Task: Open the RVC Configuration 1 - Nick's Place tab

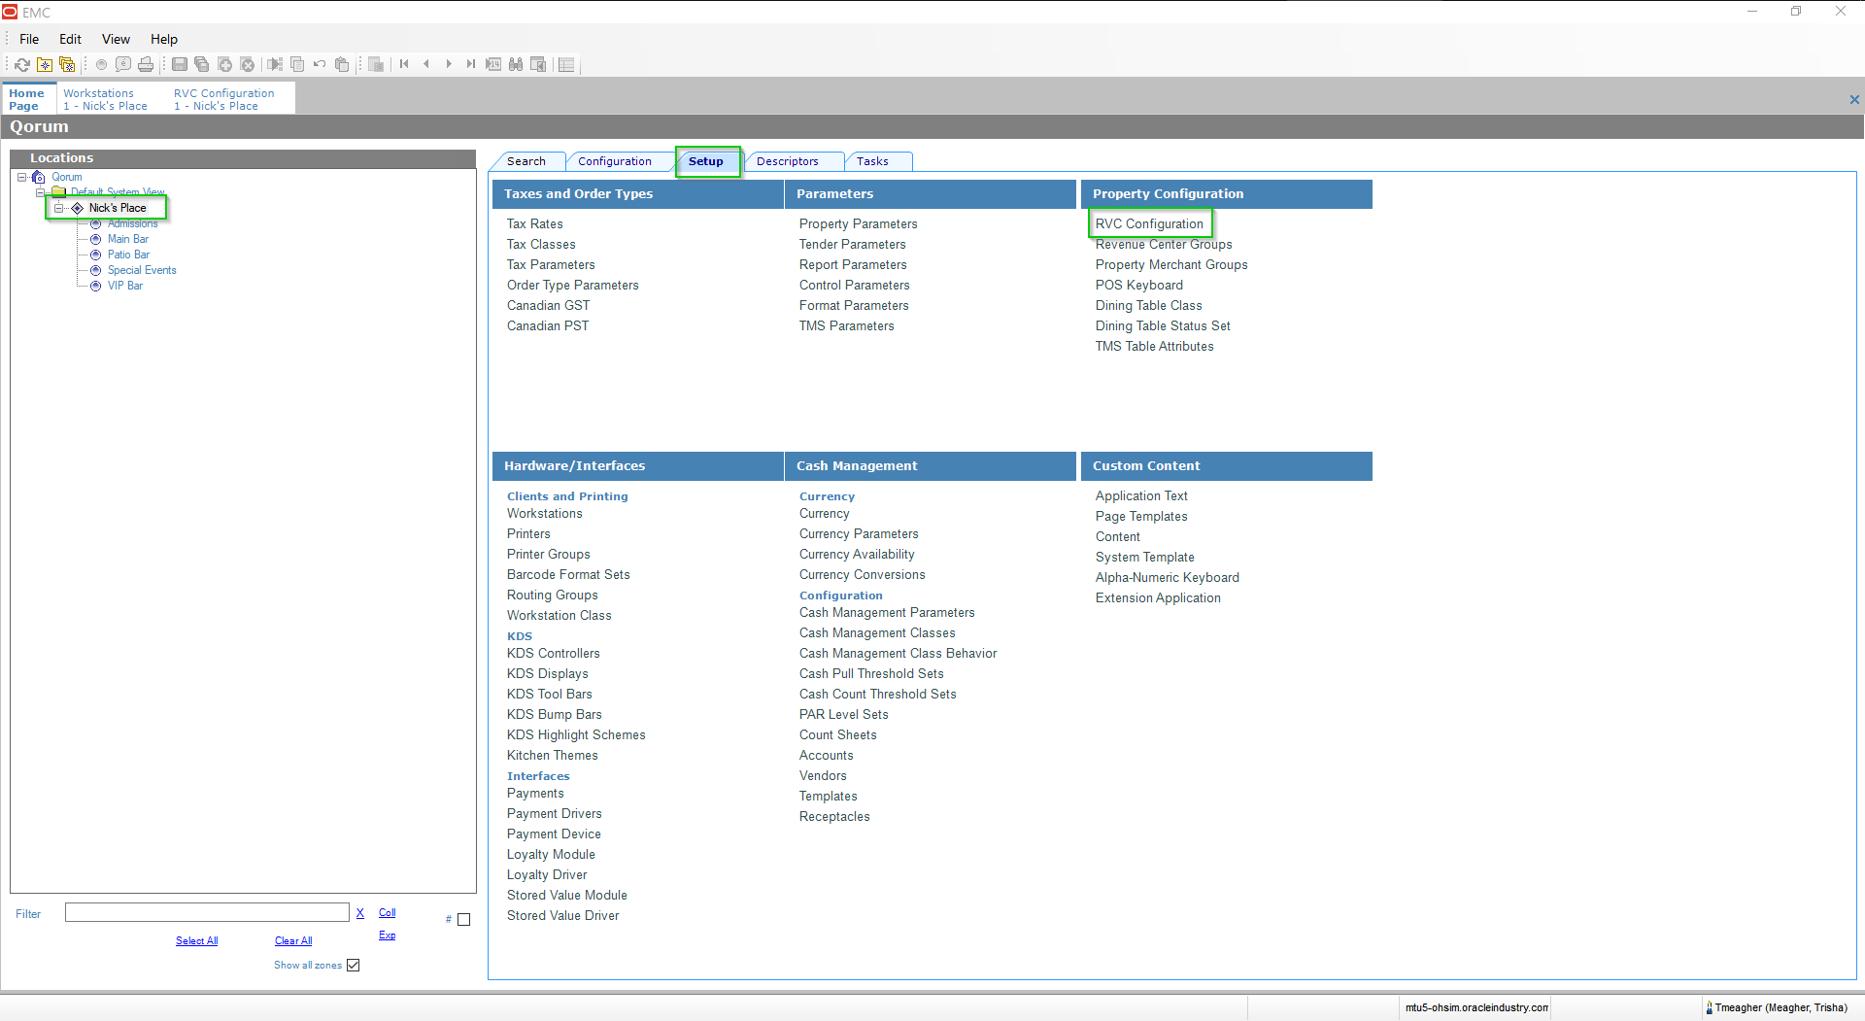Action: click(225, 100)
